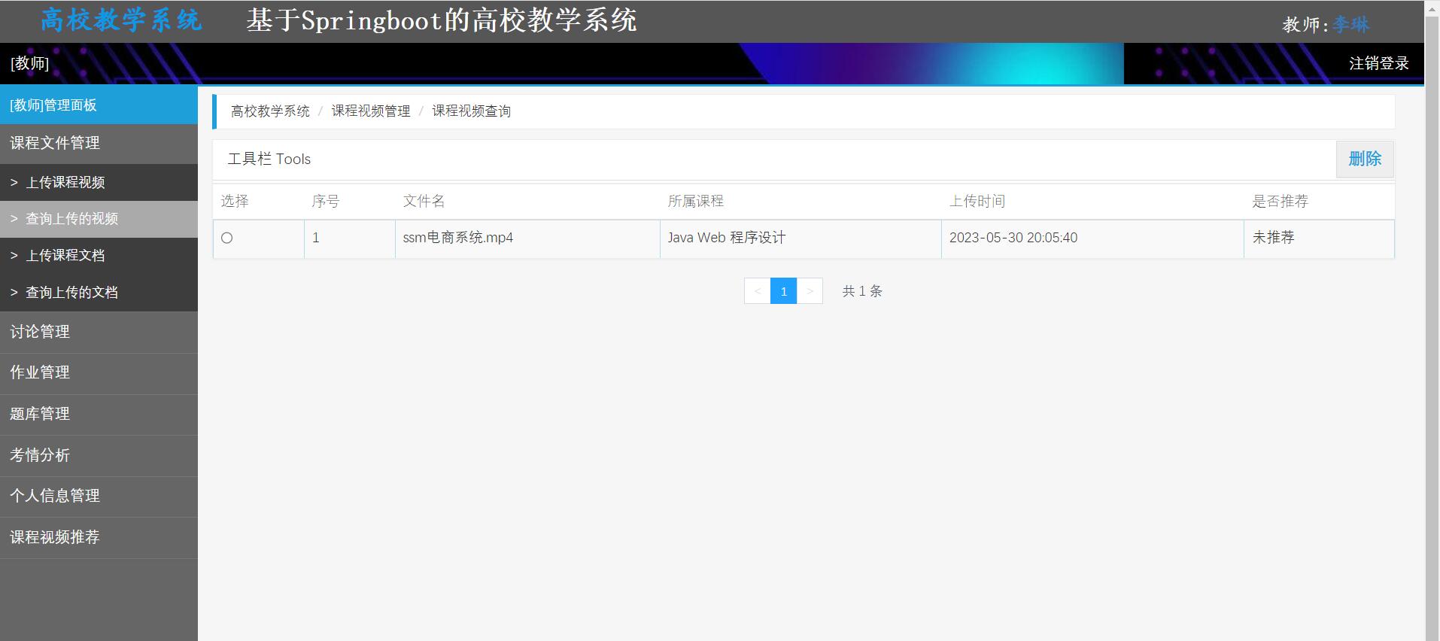Click the 删除 button in the toolbar
The image size is (1440, 641).
[x=1365, y=159]
